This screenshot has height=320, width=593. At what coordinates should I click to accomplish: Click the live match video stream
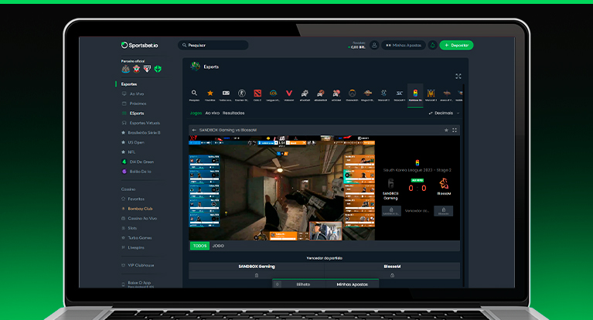point(281,188)
